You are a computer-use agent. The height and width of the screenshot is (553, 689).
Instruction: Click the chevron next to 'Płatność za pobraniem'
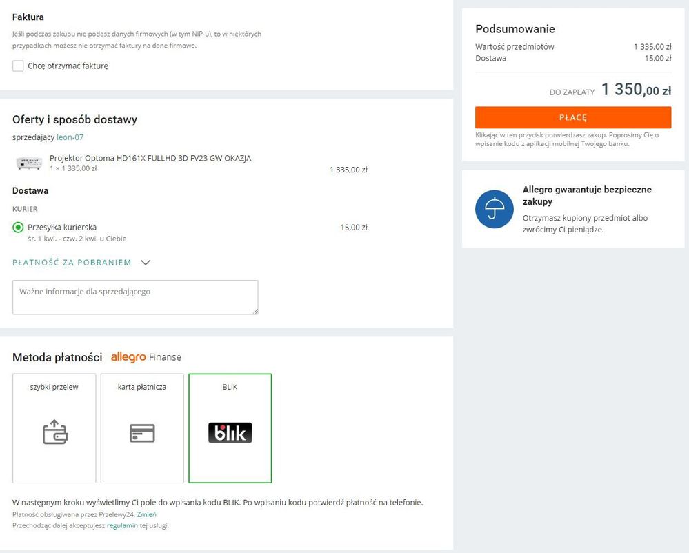[145, 263]
